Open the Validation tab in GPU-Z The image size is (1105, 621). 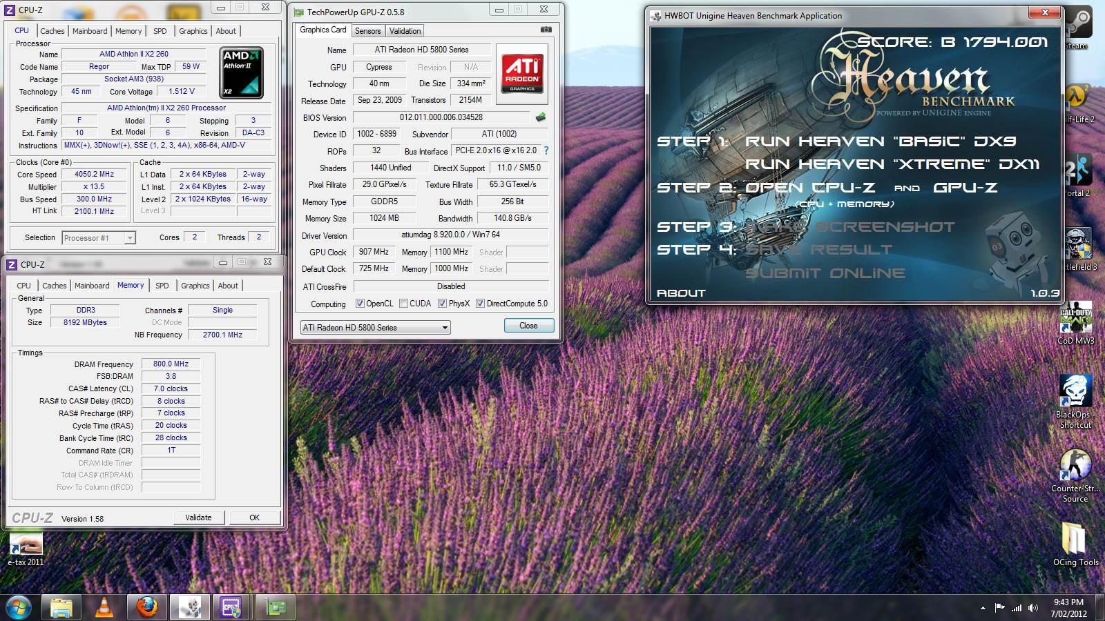click(405, 31)
